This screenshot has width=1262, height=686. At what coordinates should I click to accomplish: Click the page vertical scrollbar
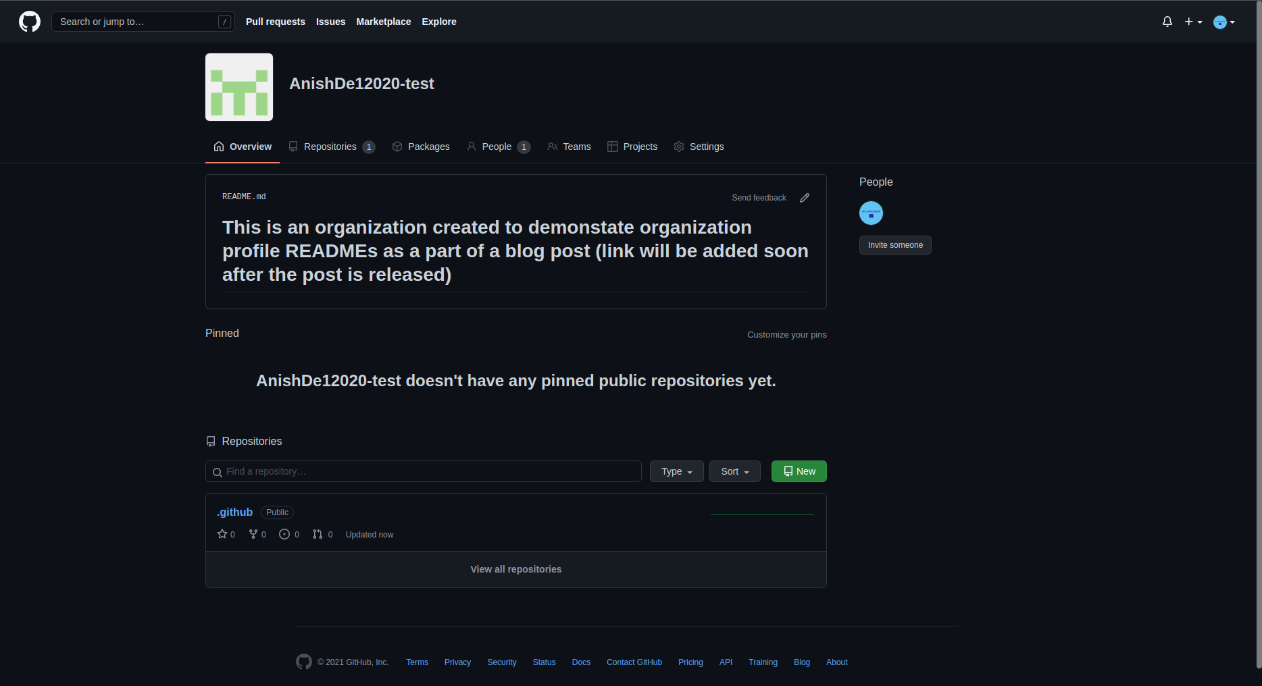(x=1259, y=334)
